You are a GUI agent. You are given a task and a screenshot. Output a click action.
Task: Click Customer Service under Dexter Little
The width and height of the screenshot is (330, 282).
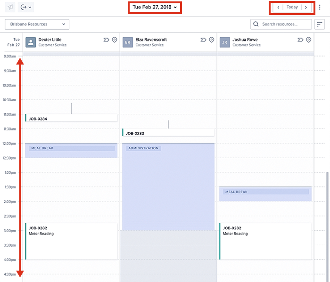coord(52,45)
